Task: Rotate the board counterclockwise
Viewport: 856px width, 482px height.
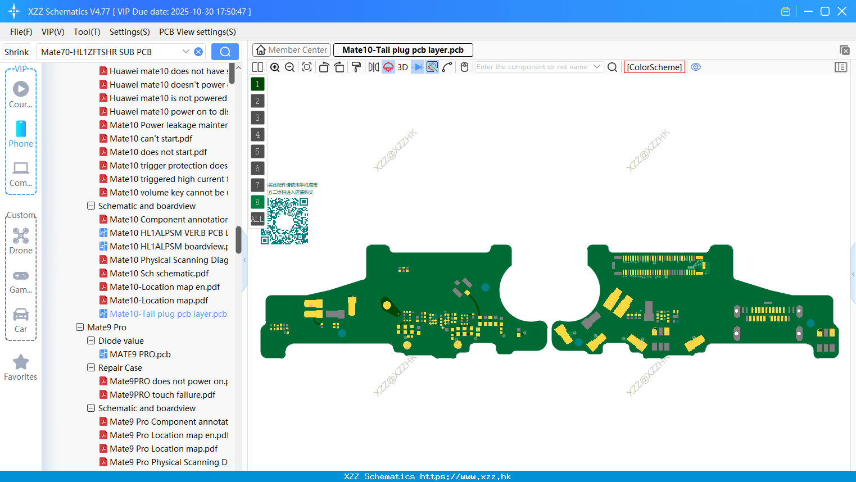Action: [x=324, y=67]
